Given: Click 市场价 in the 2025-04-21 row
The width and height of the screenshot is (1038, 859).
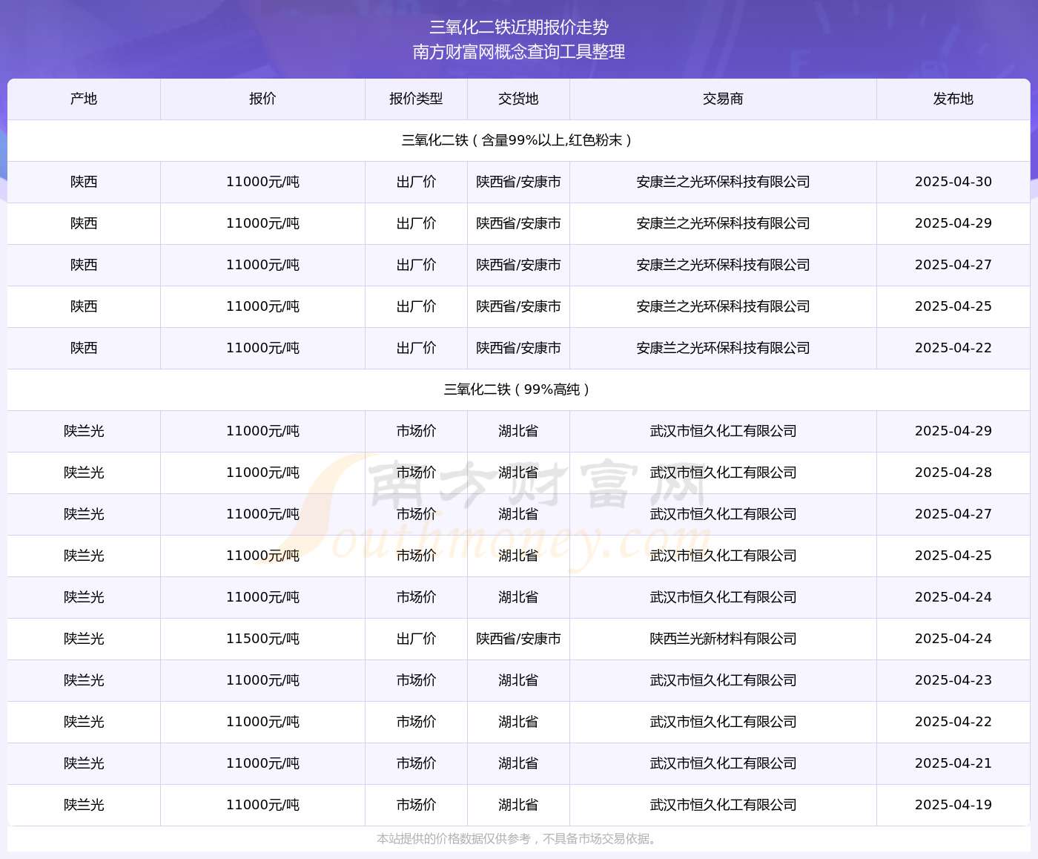Looking at the screenshot, I should click(x=416, y=763).
